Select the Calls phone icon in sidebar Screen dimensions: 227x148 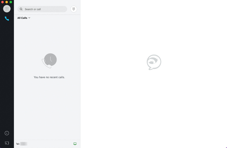(7, 19)
